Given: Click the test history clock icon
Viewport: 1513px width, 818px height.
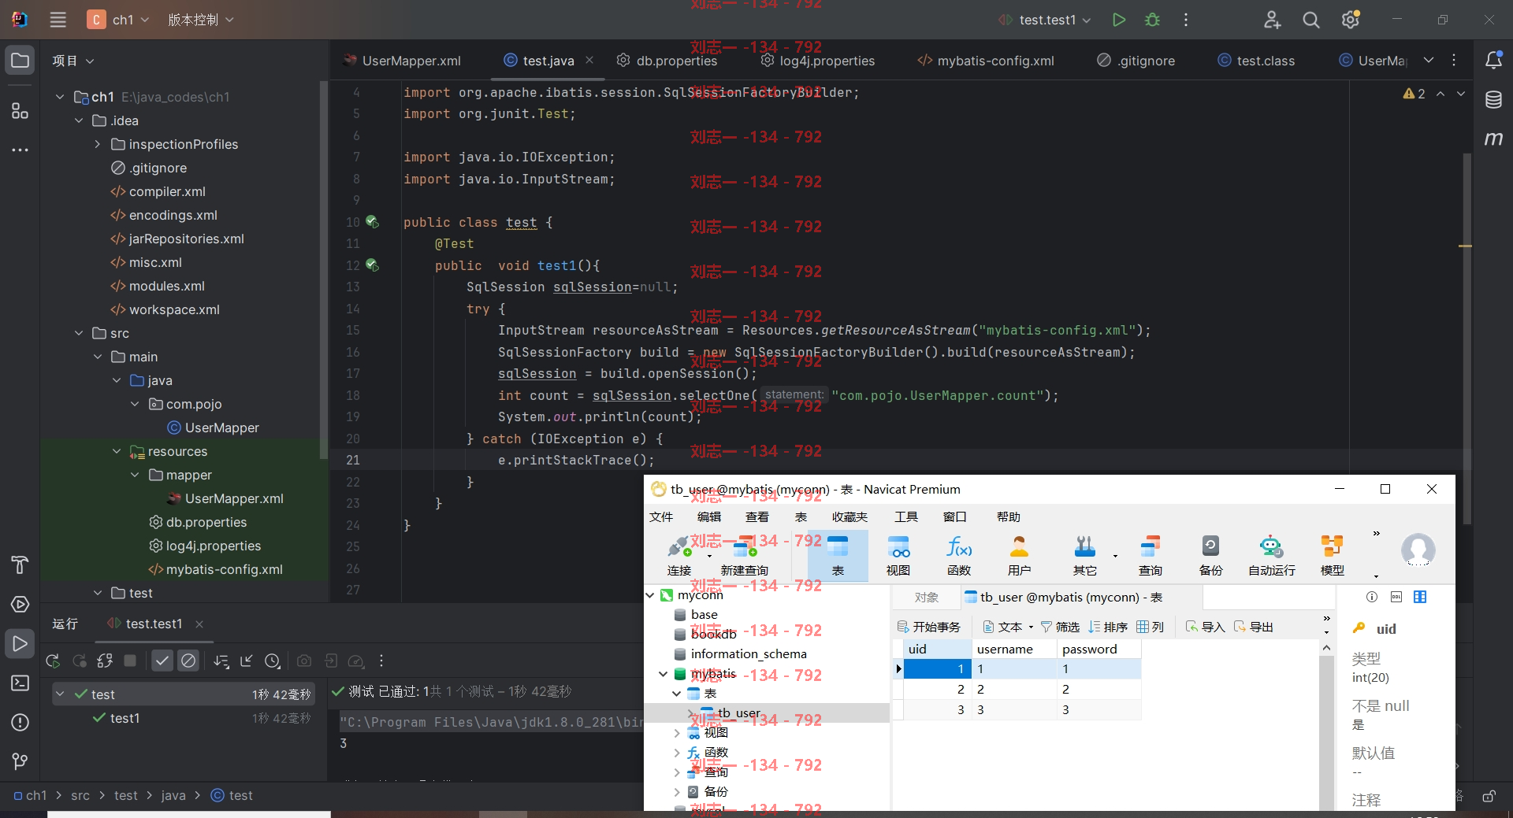Looking at the screenshot, I should tap(273, 661).
